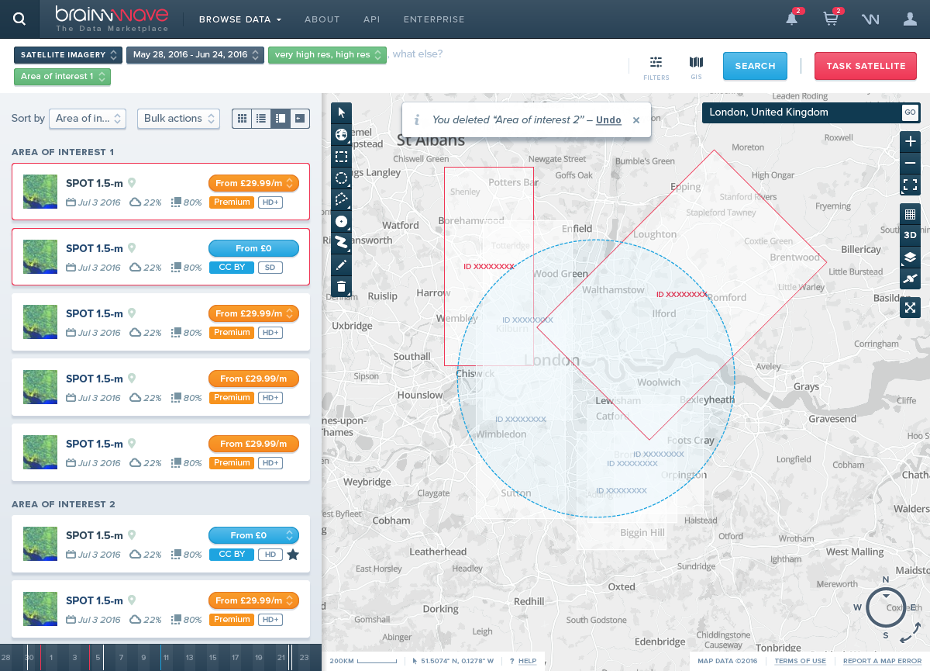
Task: Pick the polygon selection tool
Action: click(x=341, y=200)
